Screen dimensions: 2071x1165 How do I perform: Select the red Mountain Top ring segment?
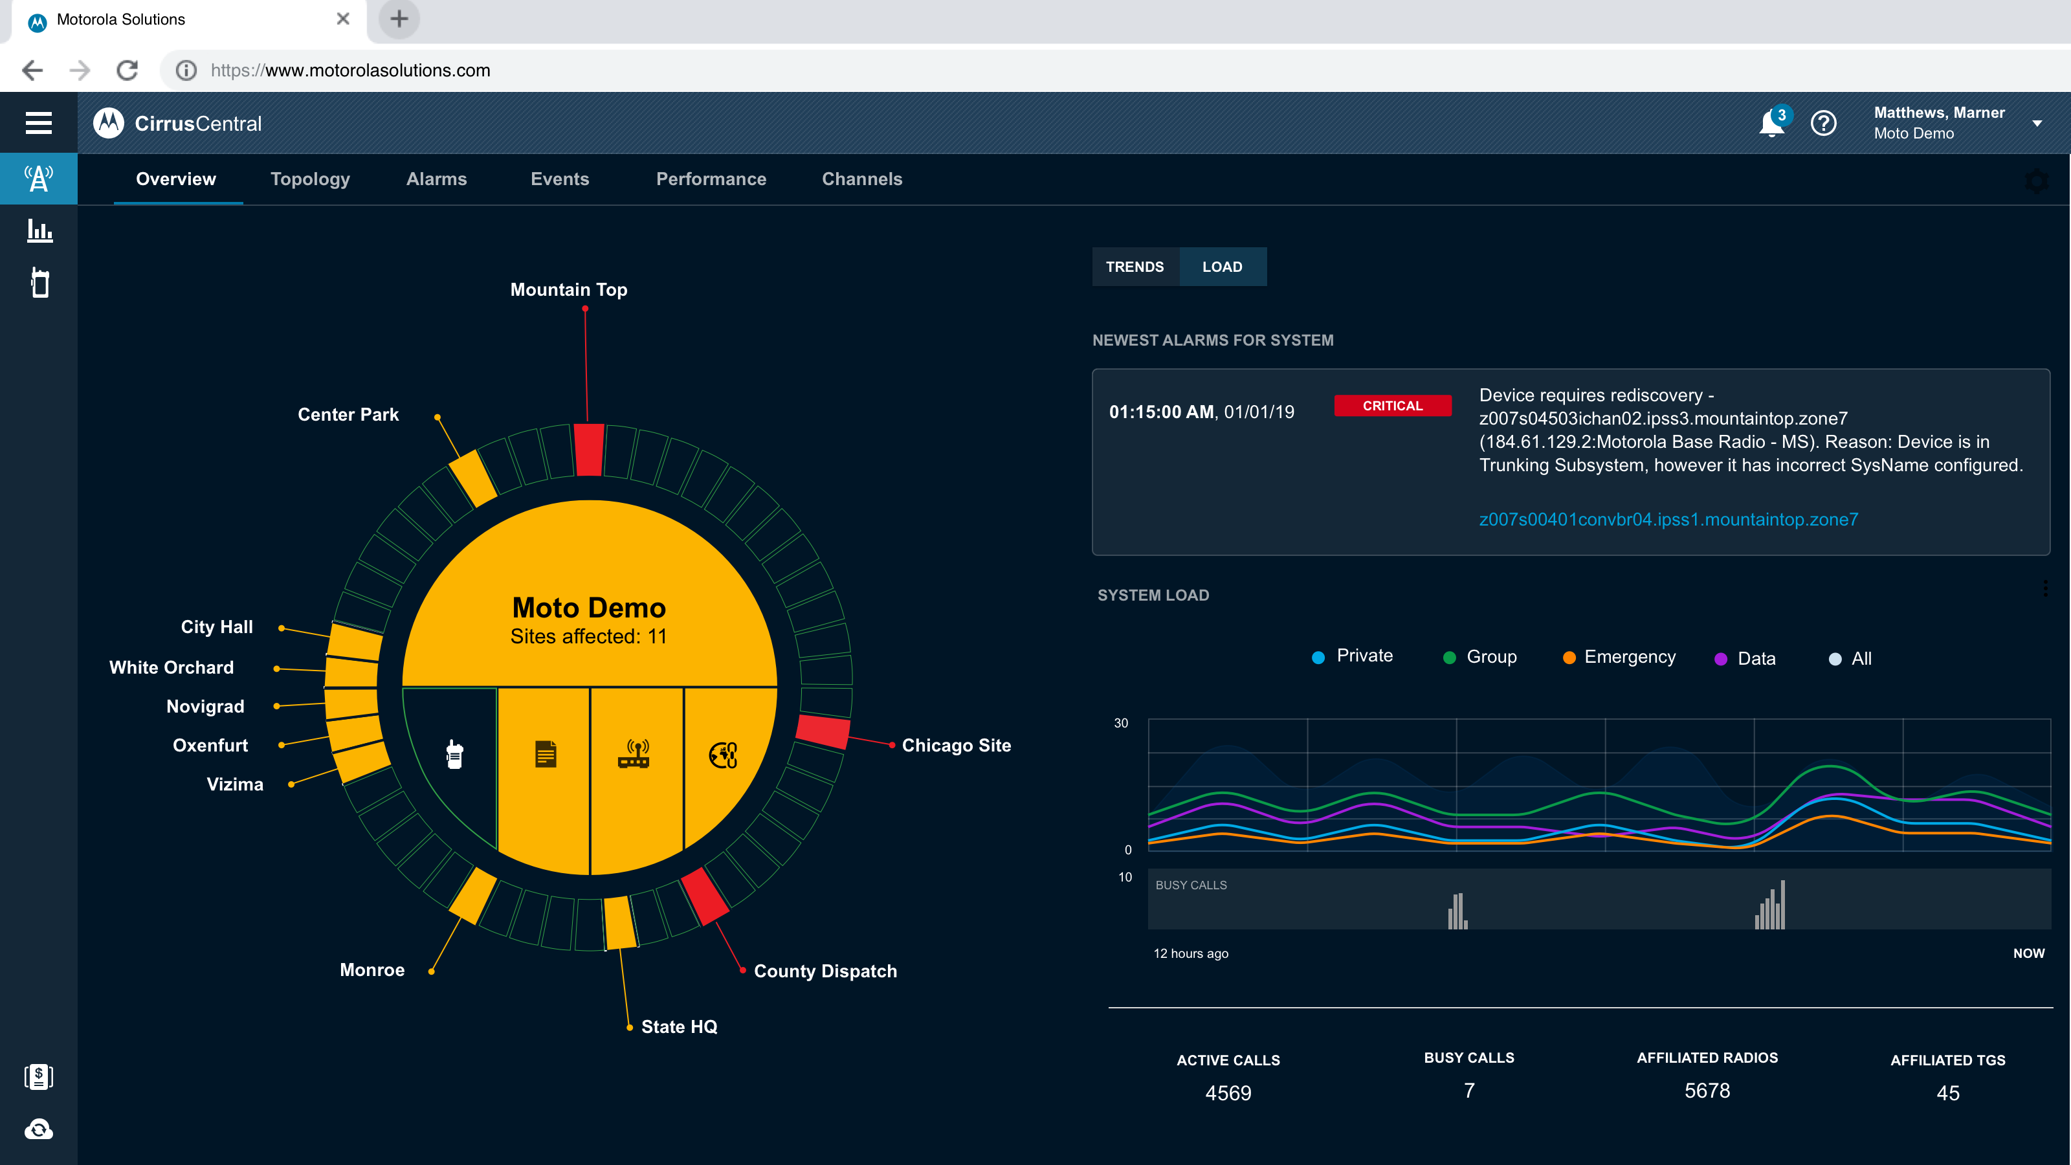click(x=588, y=449)
